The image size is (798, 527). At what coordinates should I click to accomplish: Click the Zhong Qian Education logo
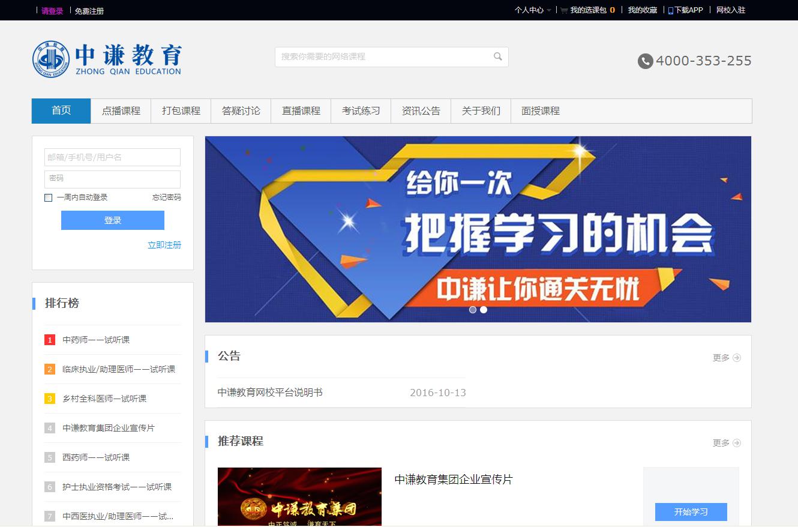point(107,59)
